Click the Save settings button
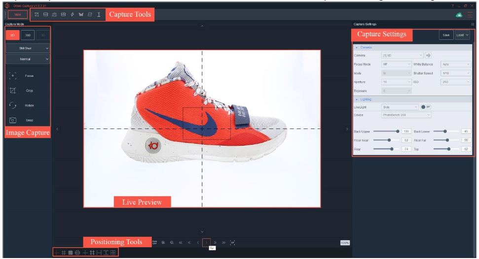479x259 pixels. click(x=446, y=35)
